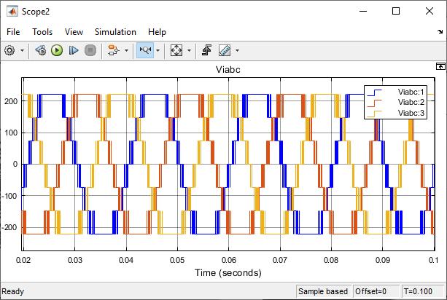Maximize the Scope2 window
This screenshot has width=447, height=300.
click(396, 11)
